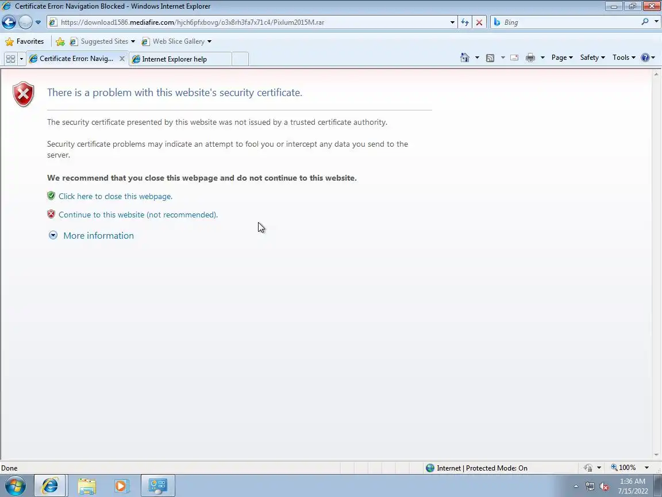Open the tab list dropdown arrow
662x497 pixels.
[21, 59]
